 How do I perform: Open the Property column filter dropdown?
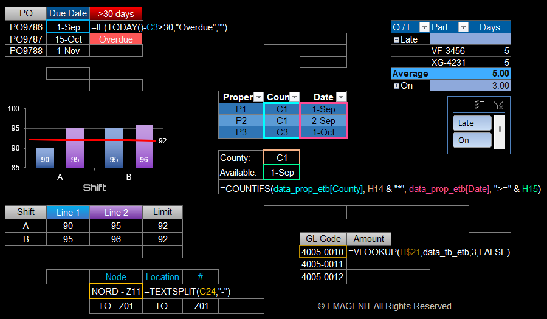pyautogui.click(x=258, y=97)
